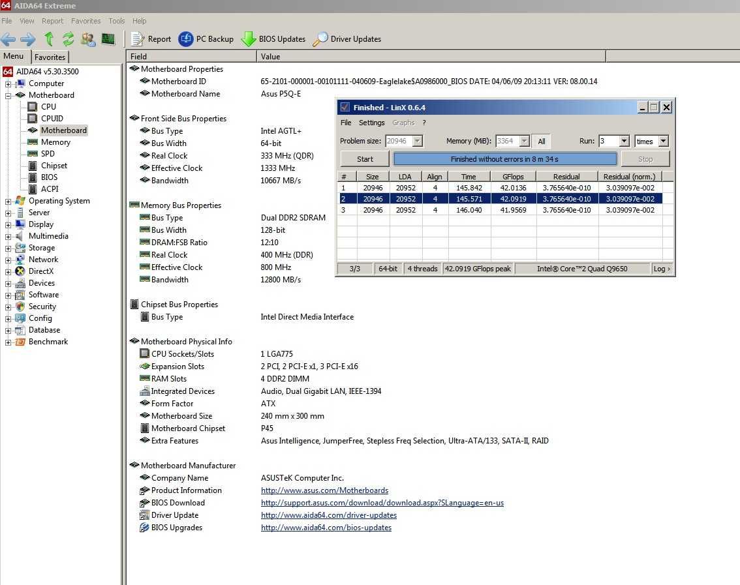
Task: Click the Value column header
Action: point(431,57)
